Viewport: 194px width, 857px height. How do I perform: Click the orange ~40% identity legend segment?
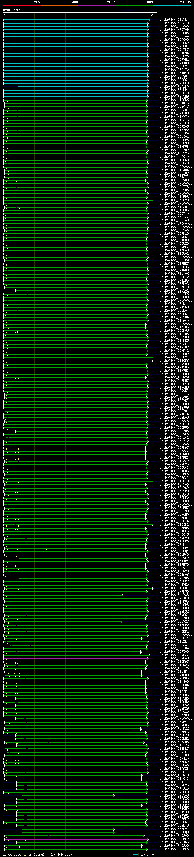[x=59, y=5]
